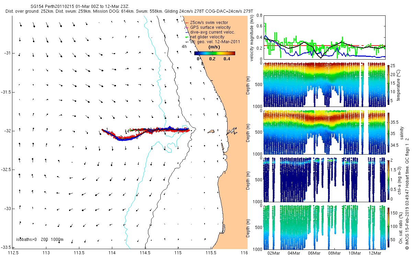The height and width of the screenshot is (257, 412).
Task: Click the velocity (m/s) colorbar in the map legend
Action: click(215, 53)
